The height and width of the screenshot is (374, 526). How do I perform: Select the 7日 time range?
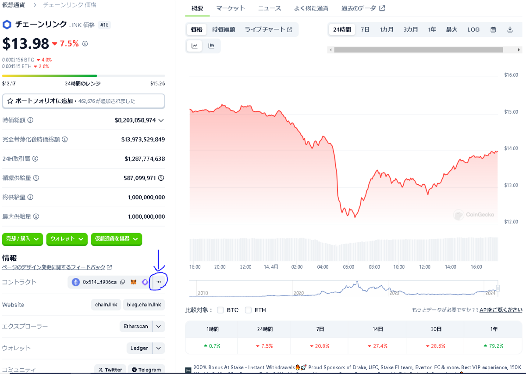pos(365,30)
